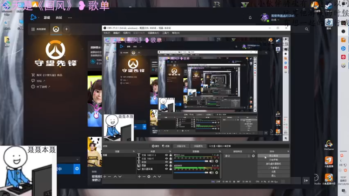Open the Battle.net logo dropdown menu
This screenshot has height=196, width=349.
34,17
